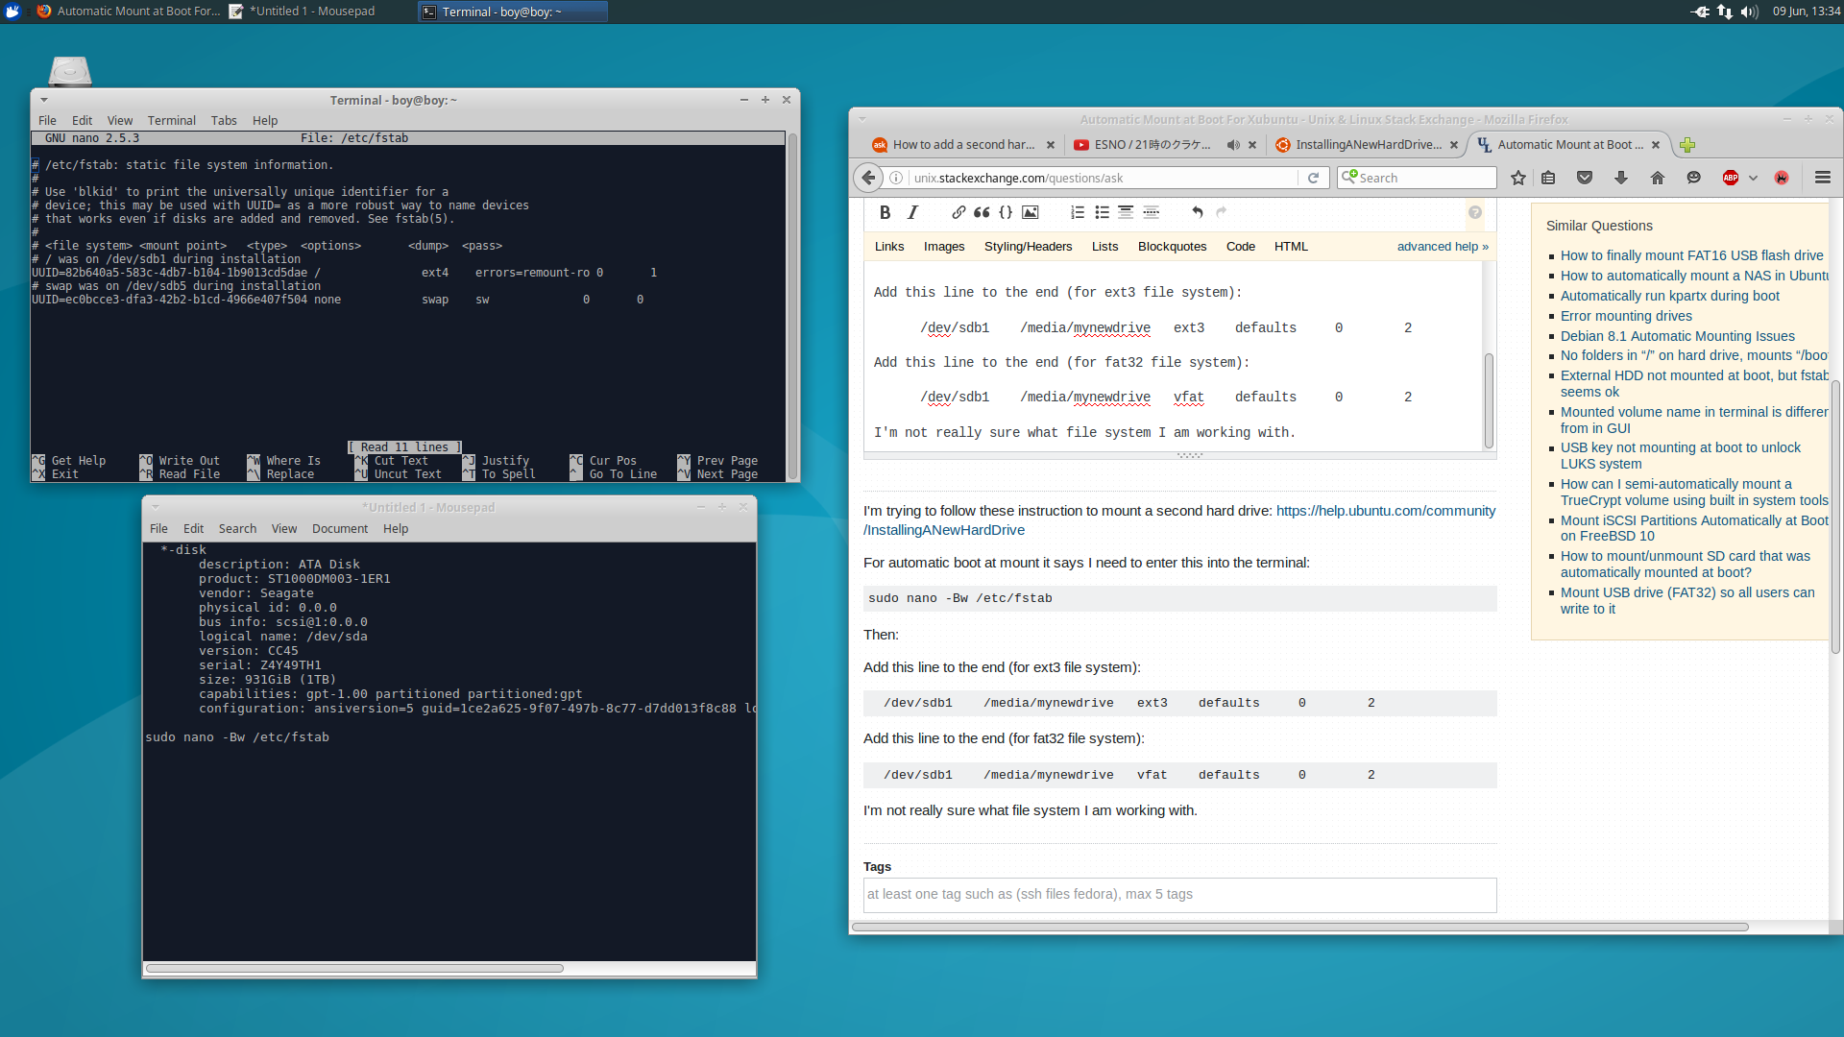1844x1037 pixels.
Task: Select the hard drive desktop icon
Action: point(69,70)
